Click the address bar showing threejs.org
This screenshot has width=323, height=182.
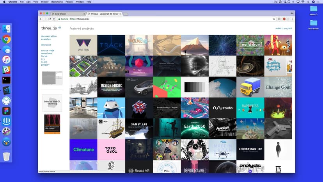point(156,19)
